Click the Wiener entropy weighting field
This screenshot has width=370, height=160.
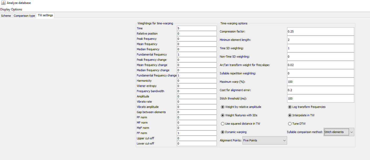click(x=197, y=86)
